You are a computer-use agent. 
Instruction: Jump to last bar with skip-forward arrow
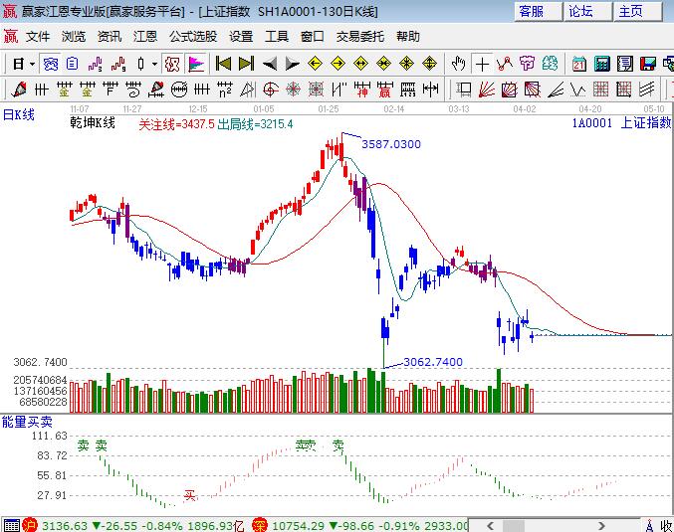pos(246,64)
